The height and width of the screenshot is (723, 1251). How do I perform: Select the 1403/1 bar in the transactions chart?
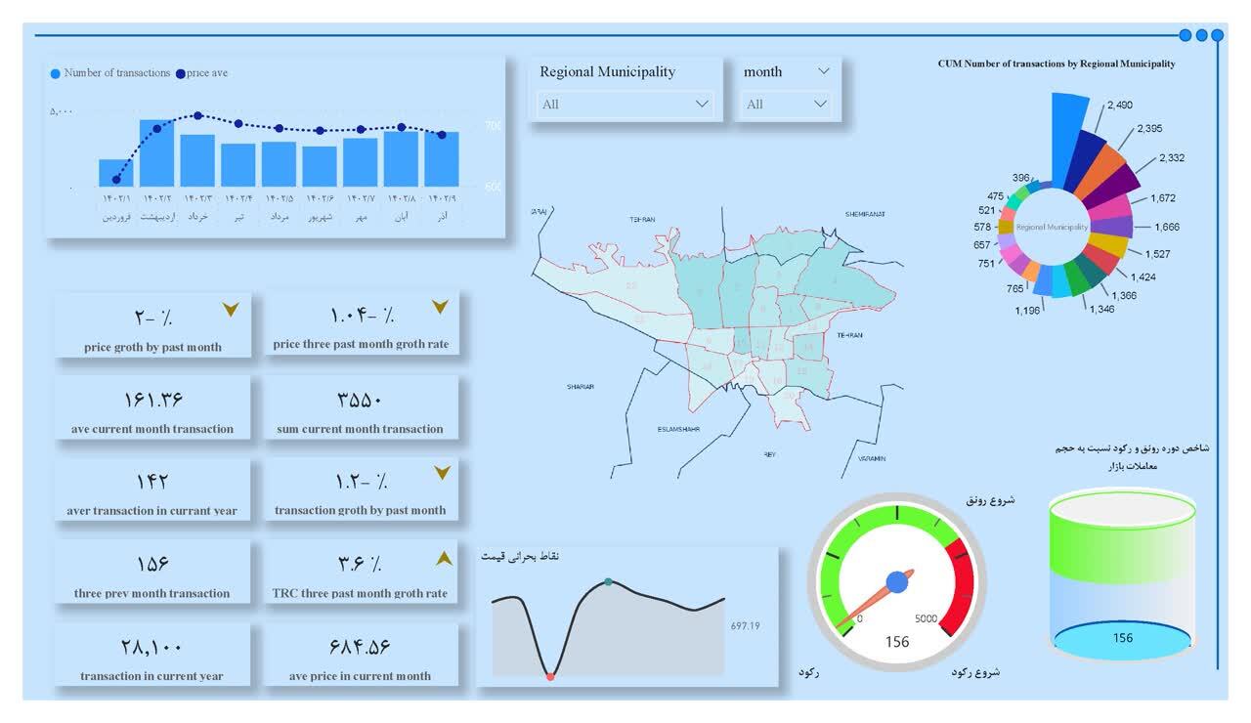point(115,174)
